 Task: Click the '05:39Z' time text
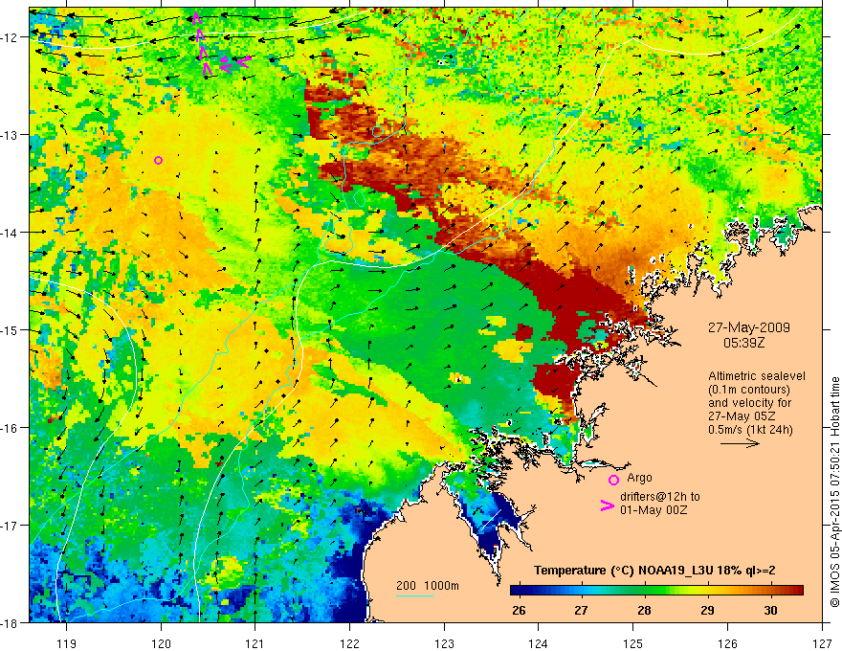tap(743, 343)
